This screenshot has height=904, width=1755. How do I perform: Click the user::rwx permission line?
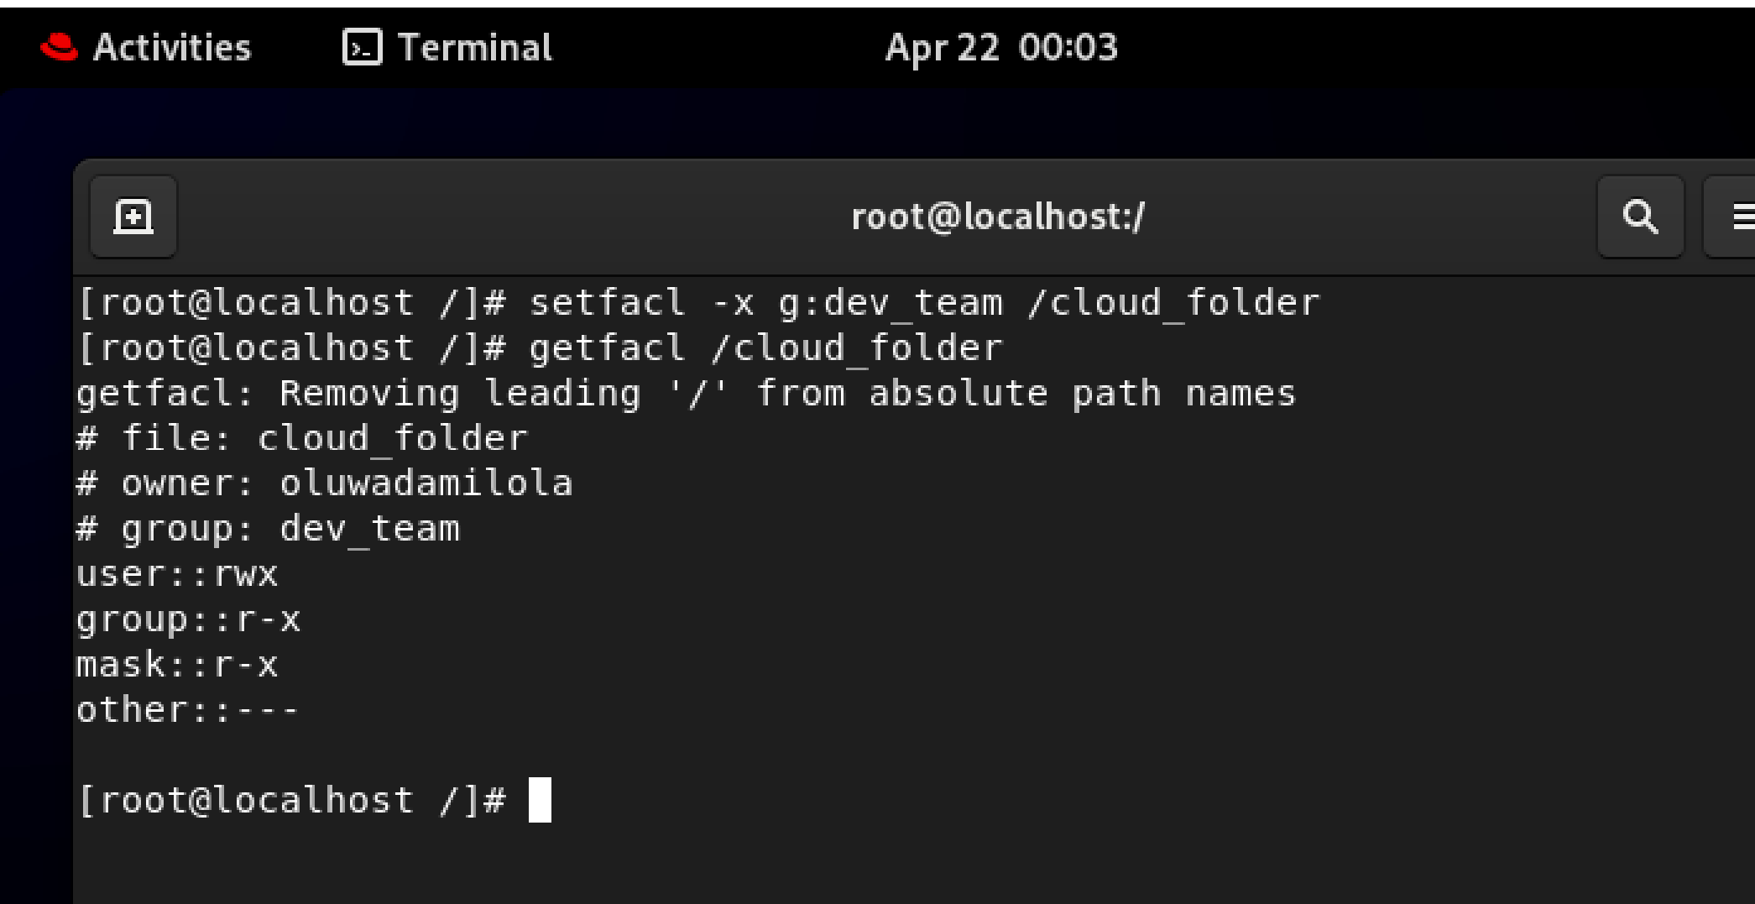coord(177,574)
